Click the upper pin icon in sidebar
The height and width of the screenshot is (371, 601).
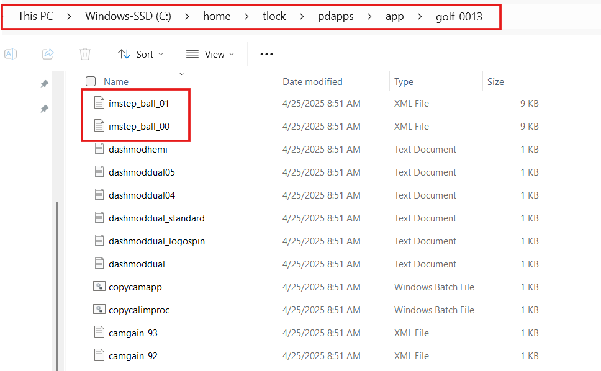click(45, 84)
